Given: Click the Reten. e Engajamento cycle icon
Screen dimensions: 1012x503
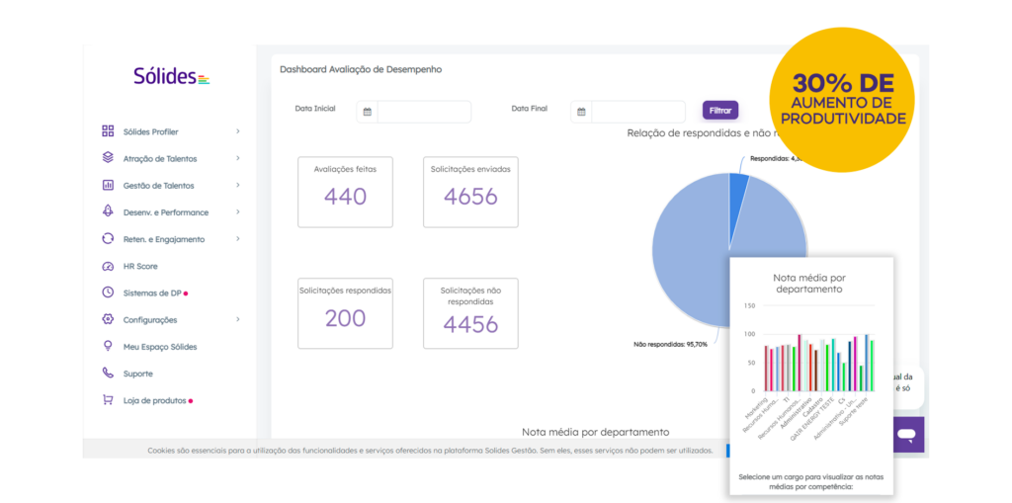Looking at the screenshot, I should pos(108,238).
